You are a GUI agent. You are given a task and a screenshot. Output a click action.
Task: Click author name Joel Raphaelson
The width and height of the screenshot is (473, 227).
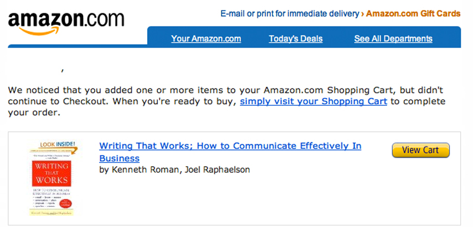coord(217,170)
